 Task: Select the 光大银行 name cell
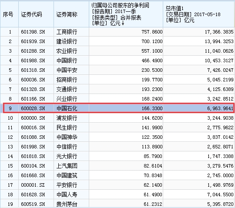[67, 156]
